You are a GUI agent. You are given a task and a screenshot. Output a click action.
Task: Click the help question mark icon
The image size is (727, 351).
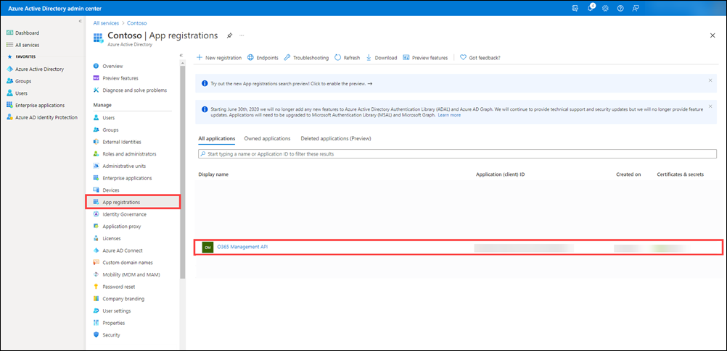point(620,7)
